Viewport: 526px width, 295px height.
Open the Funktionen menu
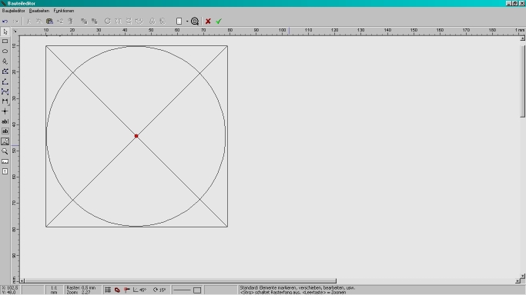(x=64, y=11)
